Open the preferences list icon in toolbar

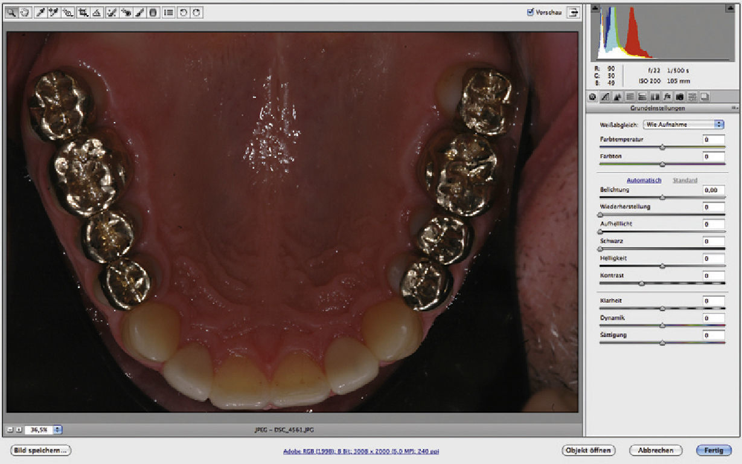(168, 12)
